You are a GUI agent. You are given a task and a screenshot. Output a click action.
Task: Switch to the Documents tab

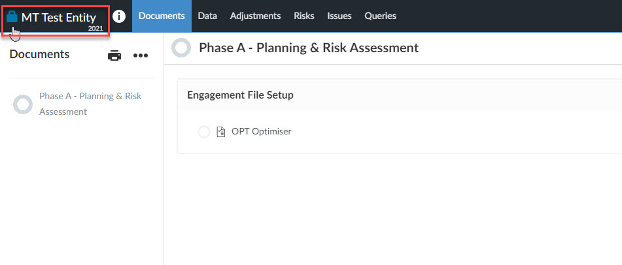coord(162,16)
